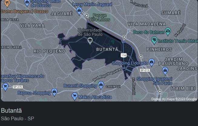Click the transit station icon near Itaim Bibi

[x=160, y=91]
